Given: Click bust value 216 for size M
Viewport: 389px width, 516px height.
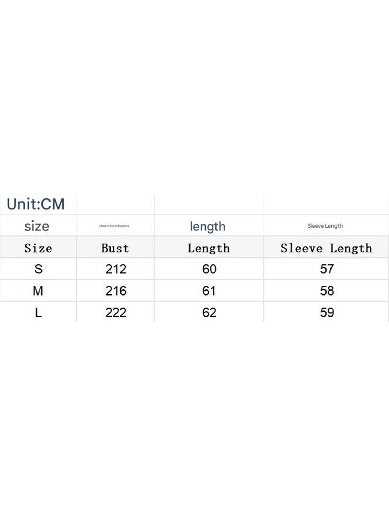Looking at the screenshot, I should click(x=116, y=291).
